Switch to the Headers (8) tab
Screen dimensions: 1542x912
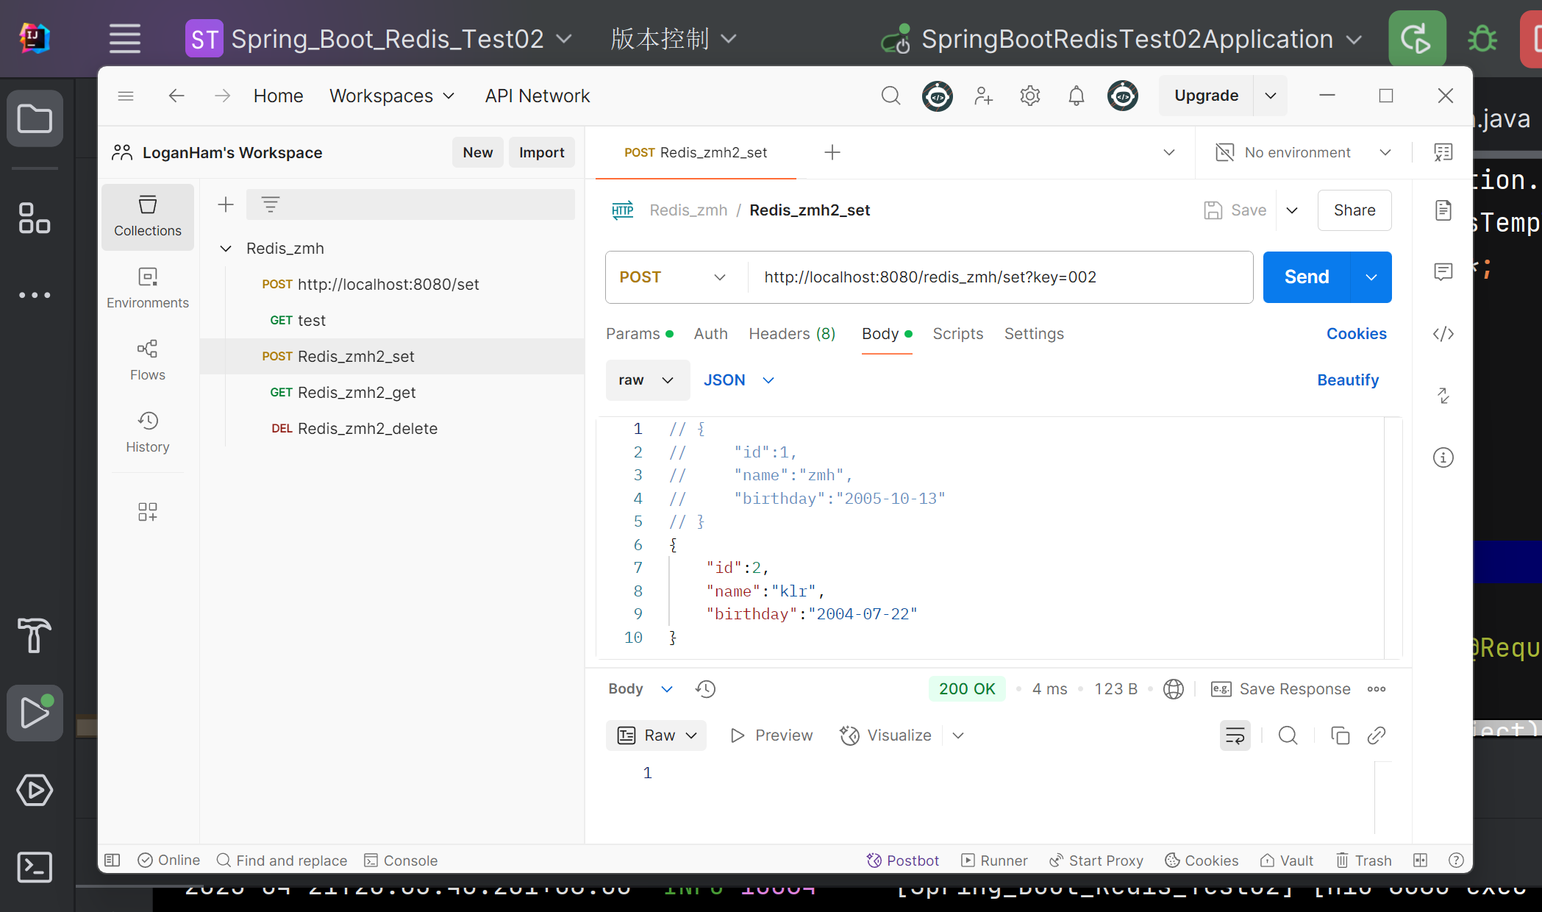point(792,334)
